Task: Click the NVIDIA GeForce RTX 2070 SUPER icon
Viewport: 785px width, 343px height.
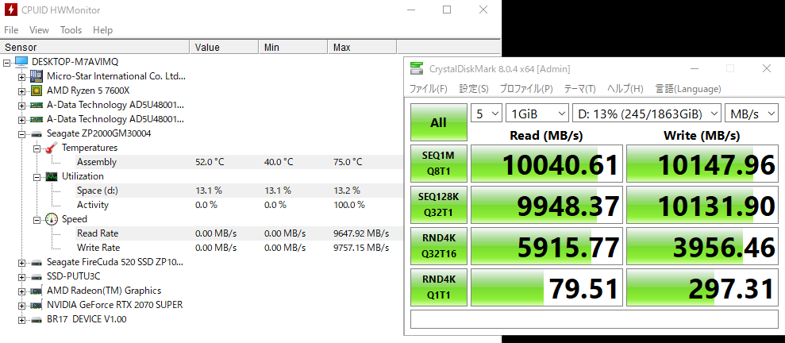Action: click(x=36, y=304)
